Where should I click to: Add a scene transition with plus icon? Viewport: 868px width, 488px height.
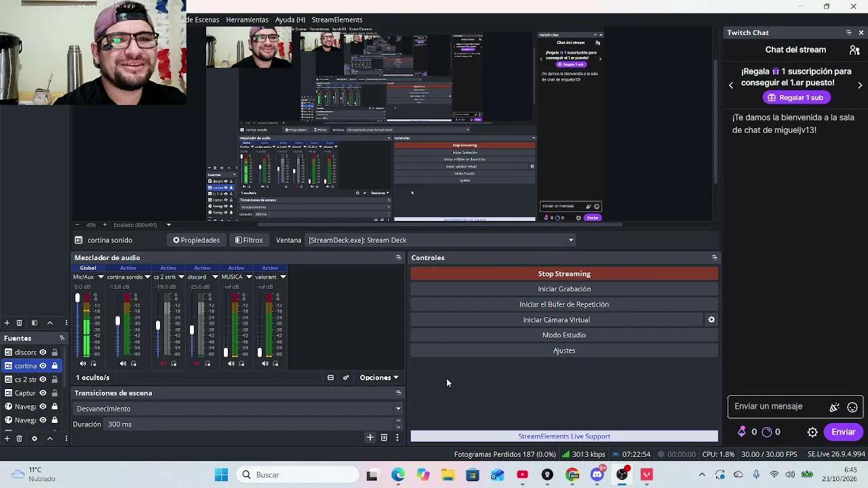(x=370, y=438)
